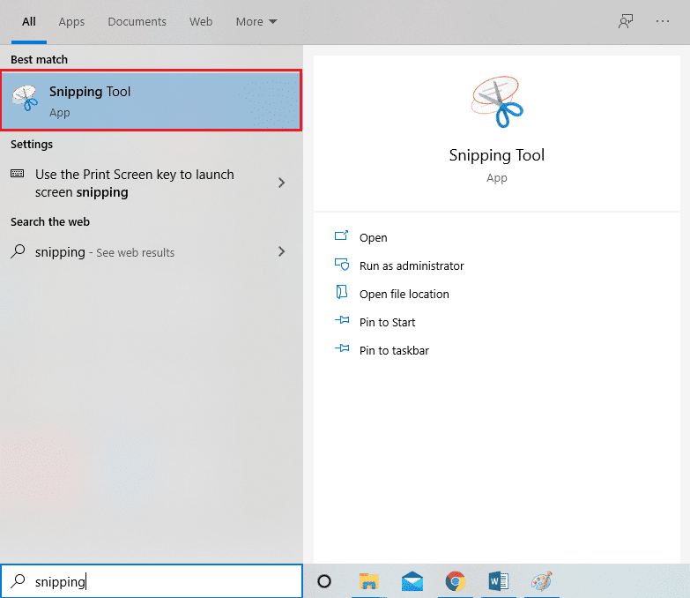
Task: Expand arrow for Print Screen setting
Action: 282,183
